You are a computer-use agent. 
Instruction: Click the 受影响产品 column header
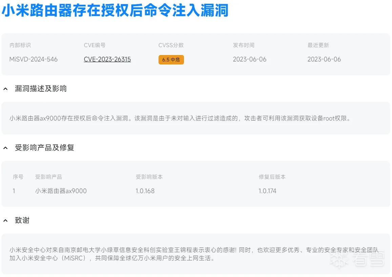(x=48, y=177)
